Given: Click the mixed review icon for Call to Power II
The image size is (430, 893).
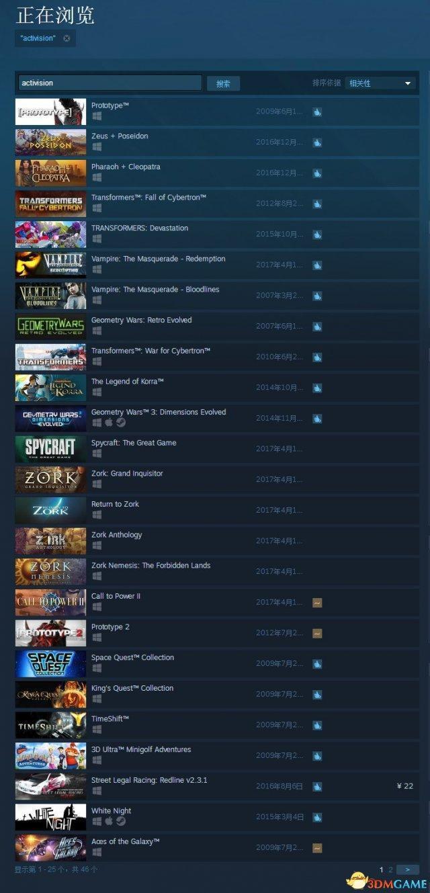Looking at the screenshot, I should pyautogui.click(x=317, y=603).
